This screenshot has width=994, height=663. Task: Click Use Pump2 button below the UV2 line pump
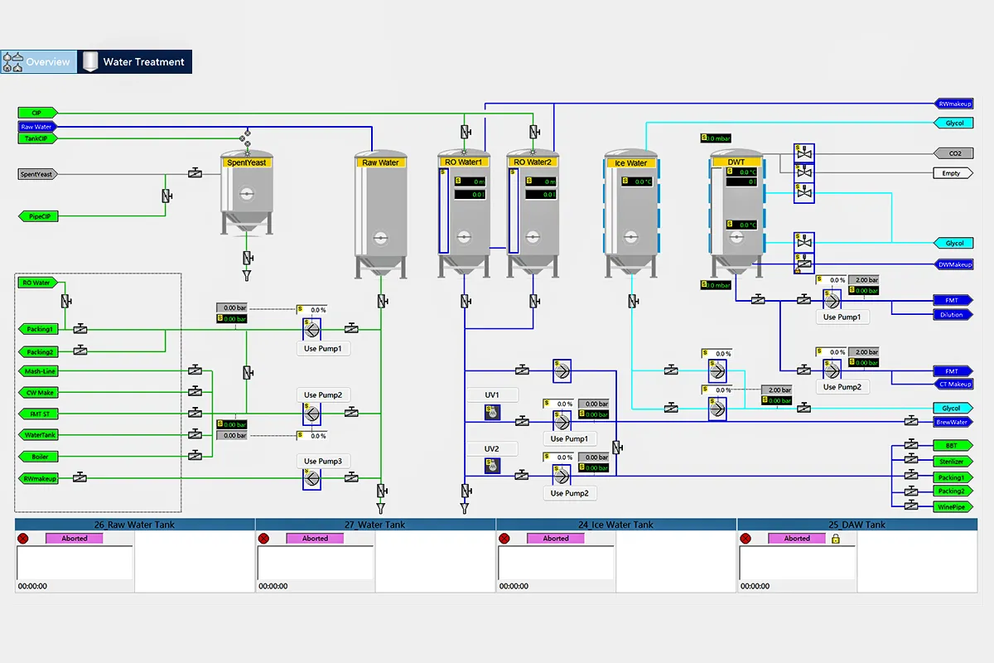click(x=569, y=493)
